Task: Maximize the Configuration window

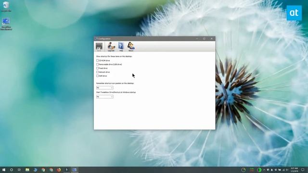Action: [204, 38]
